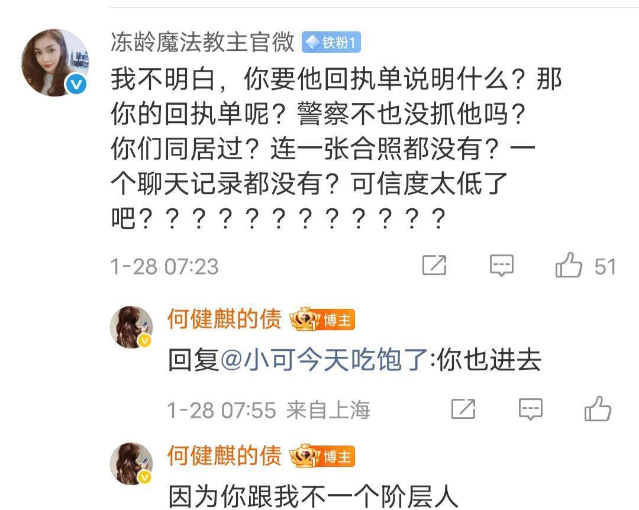Tap the first 博主 crown badge
This screenshot has height=510, width=639.
coord(322,320)
